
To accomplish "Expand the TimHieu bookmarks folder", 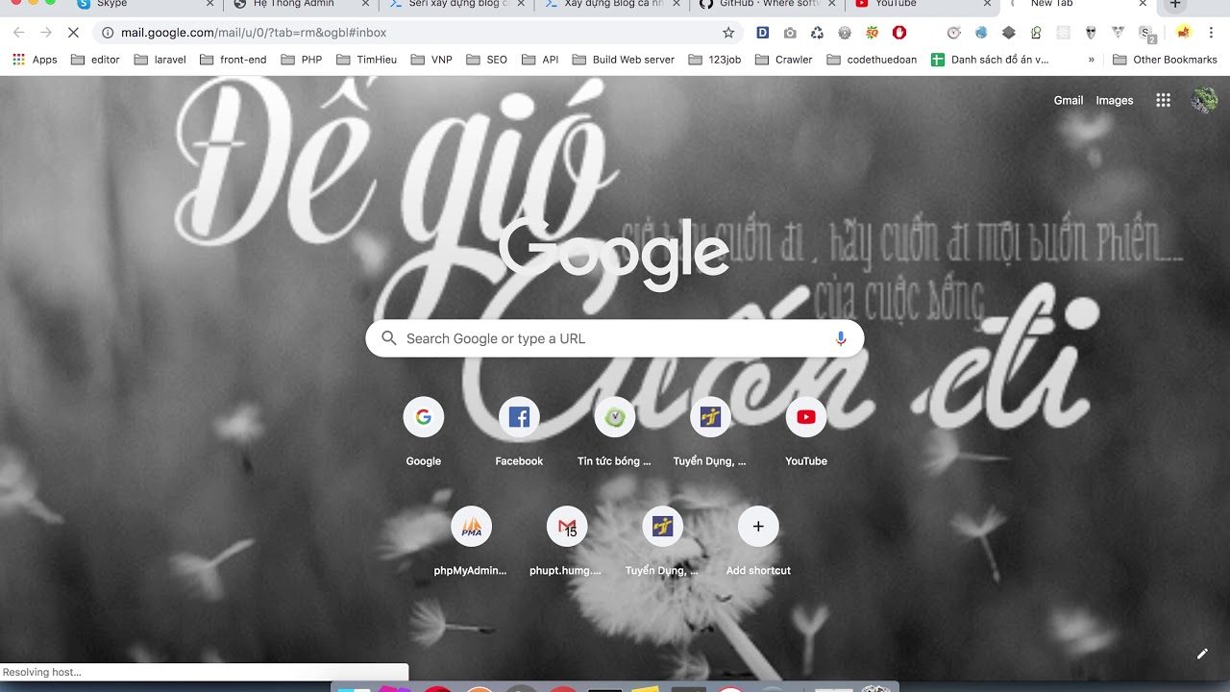I will coord(366,60).
